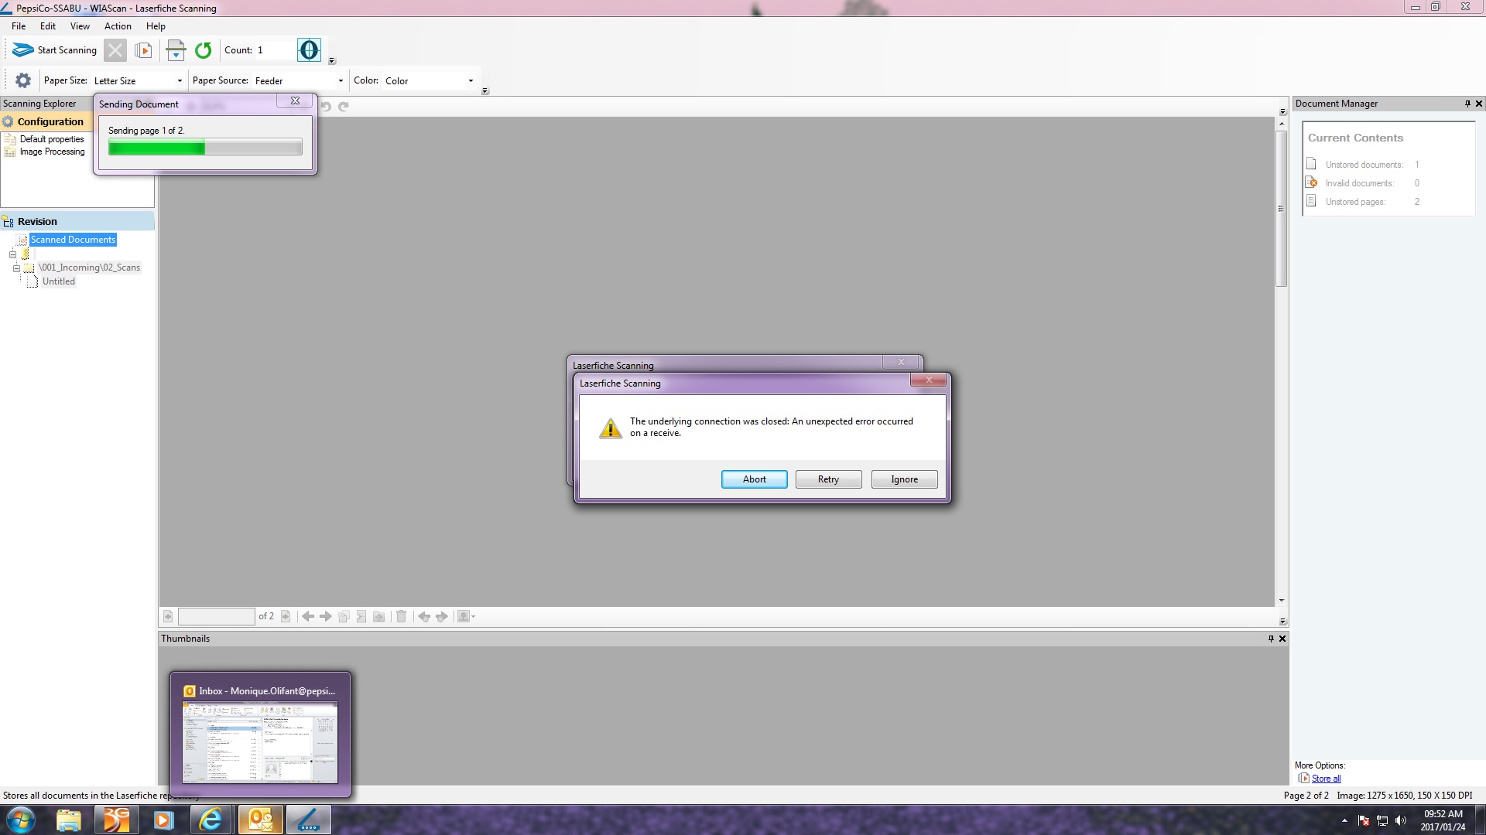
Task: Click Retry in the error dialog
Action: click(x=828, y=479)
